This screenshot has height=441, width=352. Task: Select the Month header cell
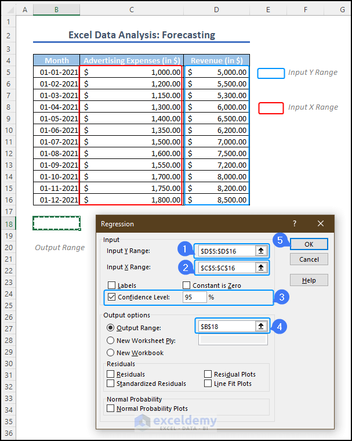coord(56,60)
